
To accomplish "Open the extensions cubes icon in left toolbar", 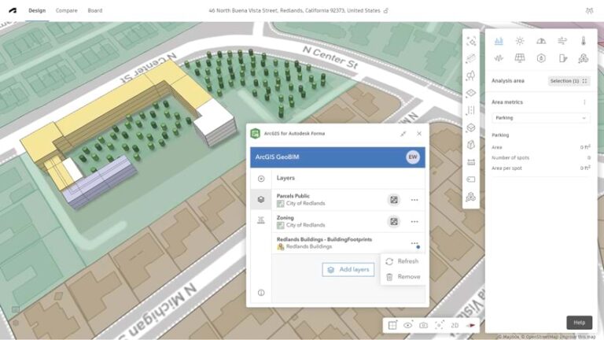I will (x=471, y=197).
